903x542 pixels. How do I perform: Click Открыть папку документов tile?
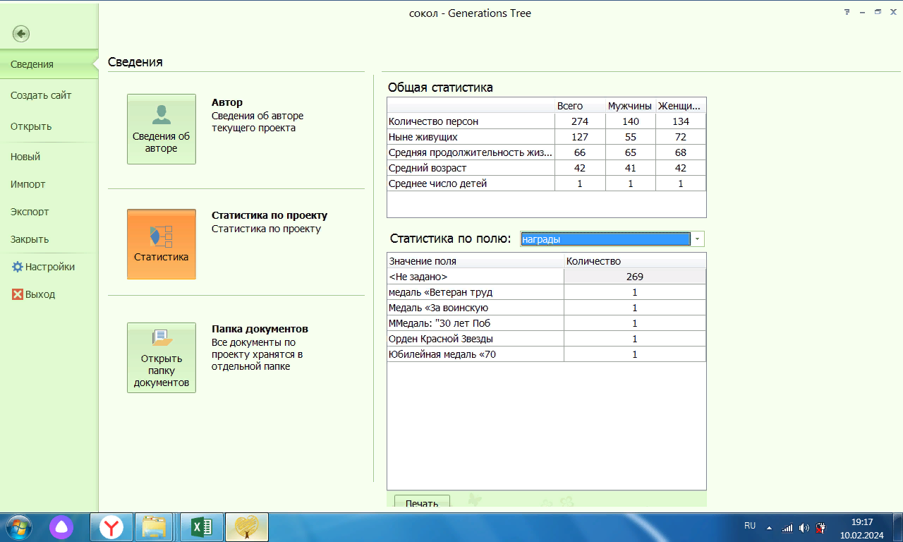pos(162,358)
